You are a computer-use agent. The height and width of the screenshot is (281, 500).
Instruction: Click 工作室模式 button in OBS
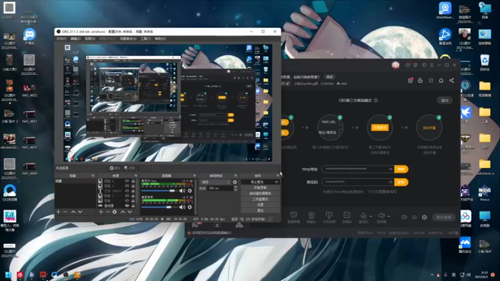pyautogui.click(x=260, y=199)
